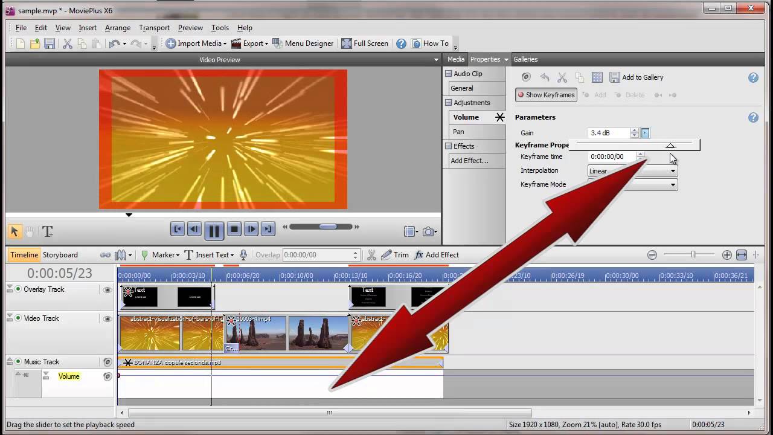This screenshot has height=435, width=773.
Task: Toggle the Show Keyframes button
Action: click(x=546, y=95)
